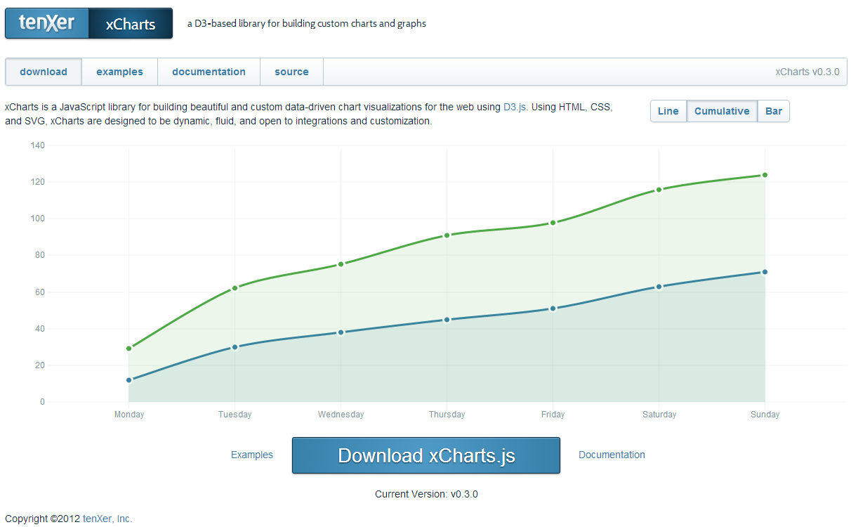Click the 100 y-axis value
Viewport: 851px width, 527px height.
[x=38, y=219]
